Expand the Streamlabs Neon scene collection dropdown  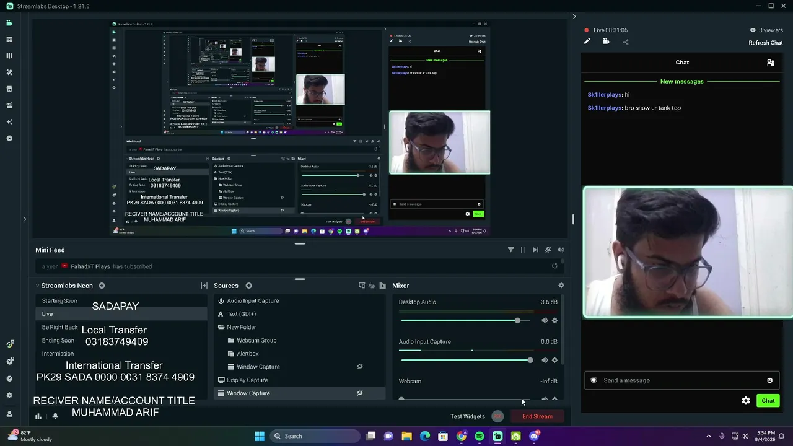coord(37,286)
